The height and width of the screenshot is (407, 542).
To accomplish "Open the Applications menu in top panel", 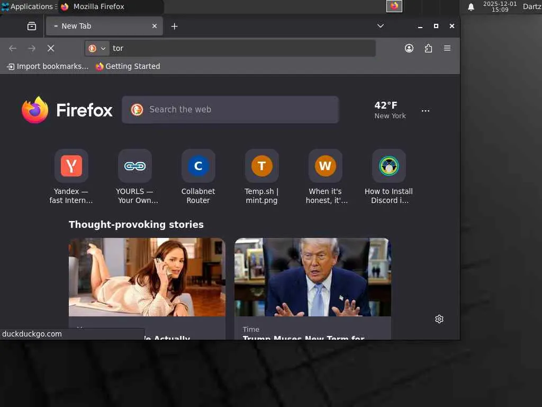I will coord(30,6).
